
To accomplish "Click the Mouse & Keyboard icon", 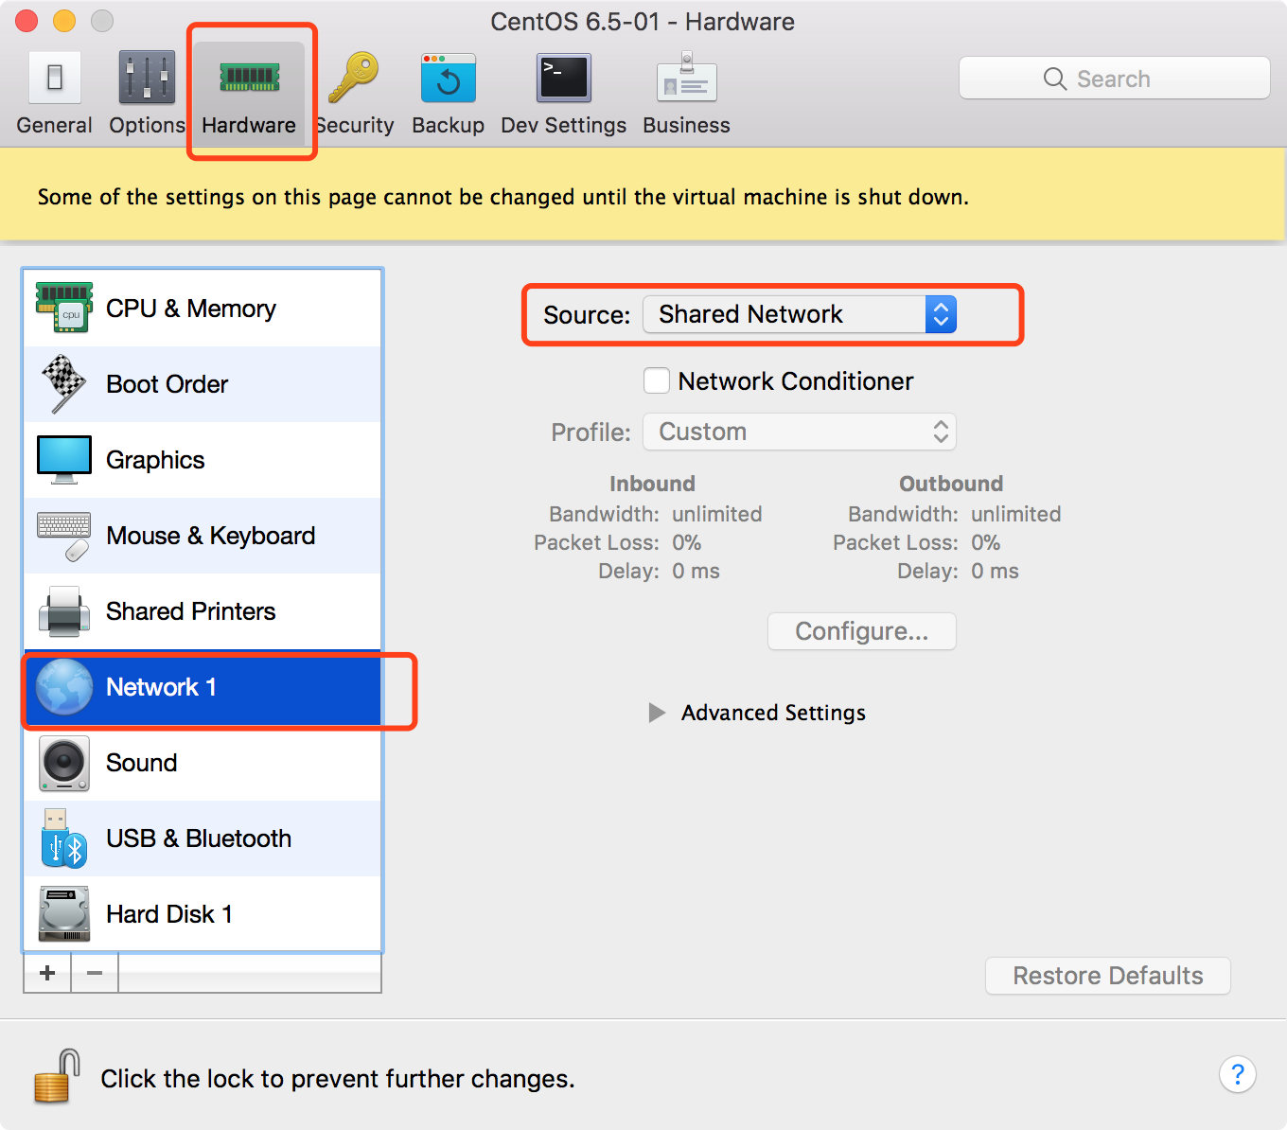I will [64, 536].
